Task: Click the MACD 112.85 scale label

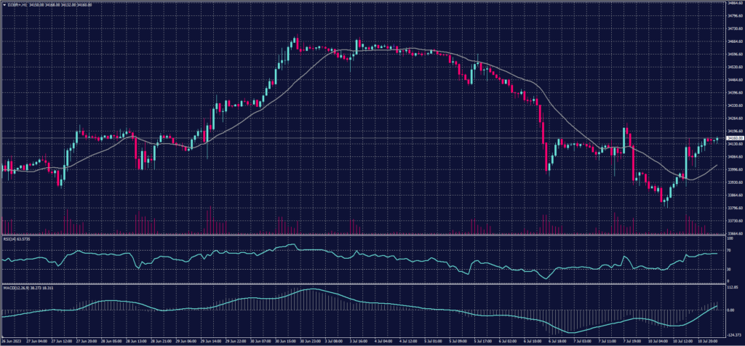Action: coord(729,287)
